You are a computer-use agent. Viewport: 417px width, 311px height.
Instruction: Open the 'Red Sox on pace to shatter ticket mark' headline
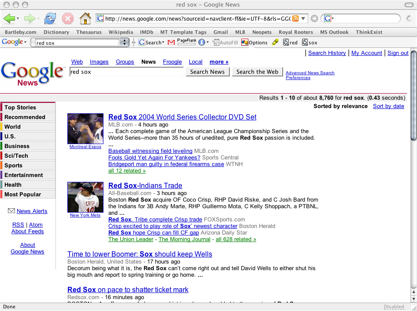128,289
